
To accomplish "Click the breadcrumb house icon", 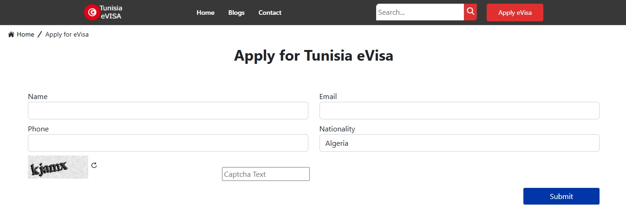I will 11,35.
